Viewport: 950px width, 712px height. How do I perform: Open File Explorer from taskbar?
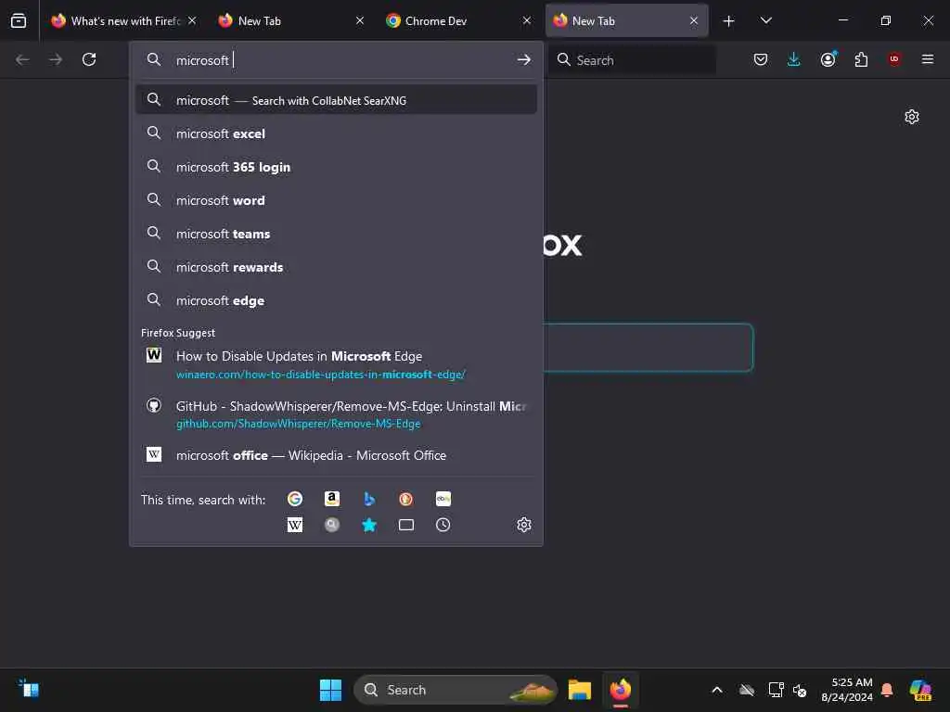(x=580, y=690)
